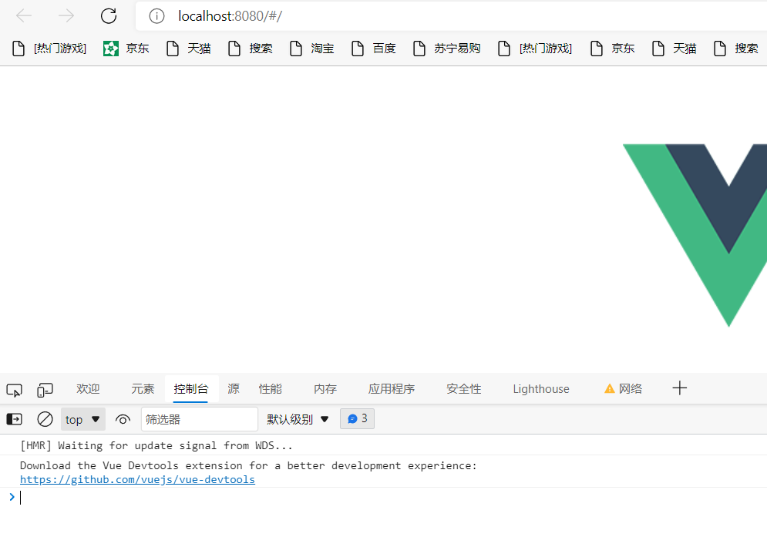767x547 pixels.
Task: Reload the page with refresh icon
Action: point(109,16)
